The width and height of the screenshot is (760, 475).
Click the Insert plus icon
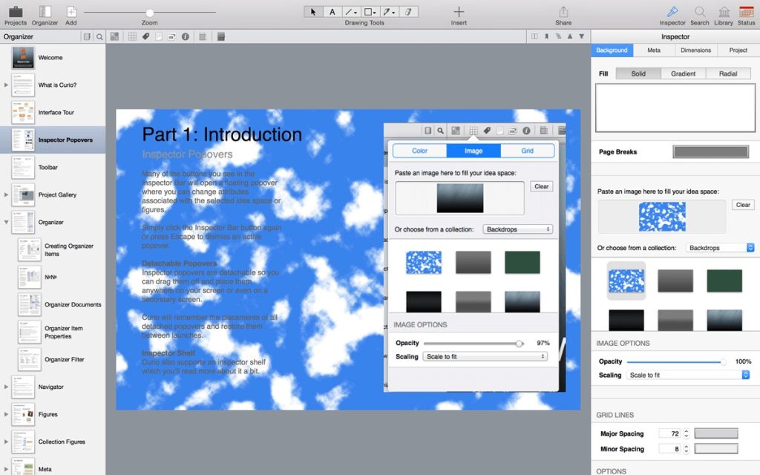point(459,12)
